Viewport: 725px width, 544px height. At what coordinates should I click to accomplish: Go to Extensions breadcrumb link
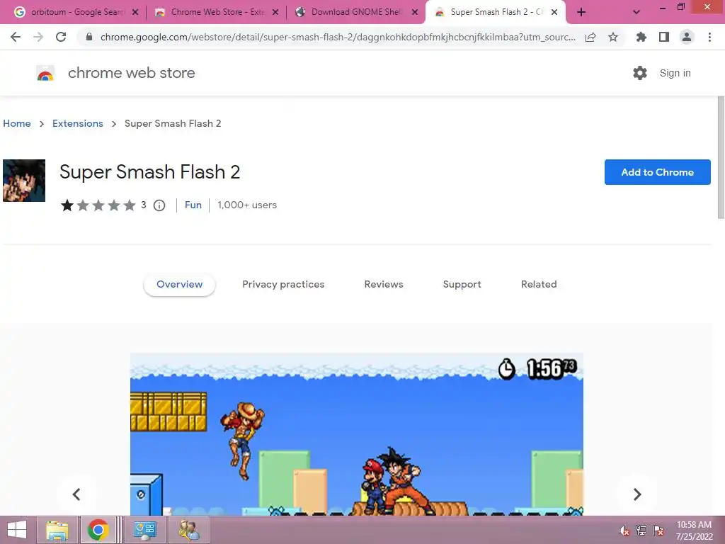pos(78,123)
